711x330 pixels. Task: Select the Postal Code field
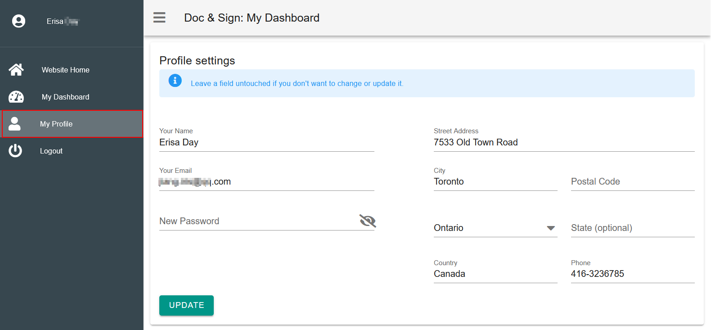click(x=632, y=181)
